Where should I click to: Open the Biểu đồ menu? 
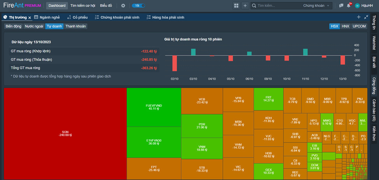[x=106, y=5]
